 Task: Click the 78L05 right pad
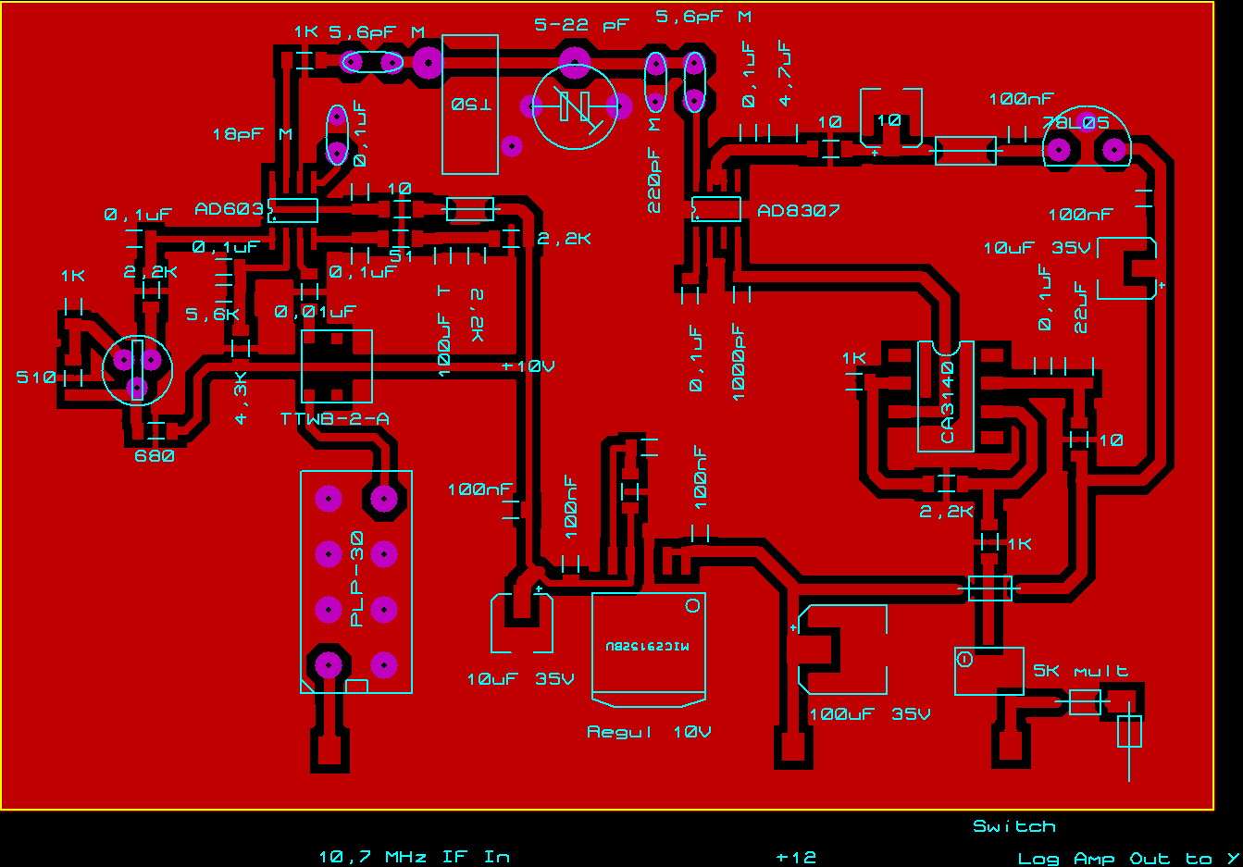[1114, 149]
